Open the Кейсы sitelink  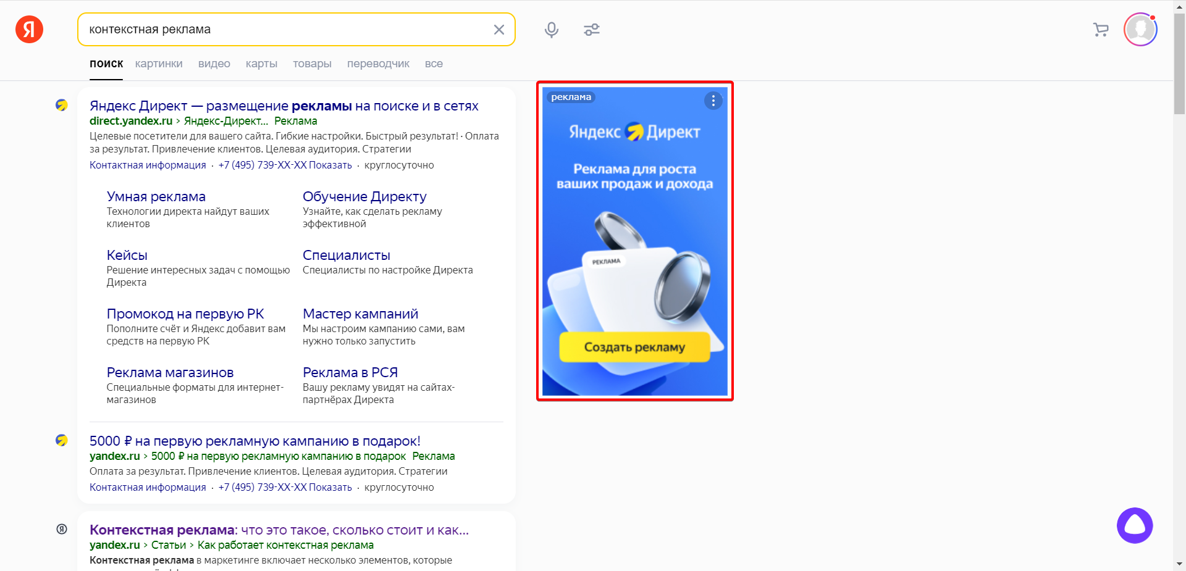pos(127,255)
